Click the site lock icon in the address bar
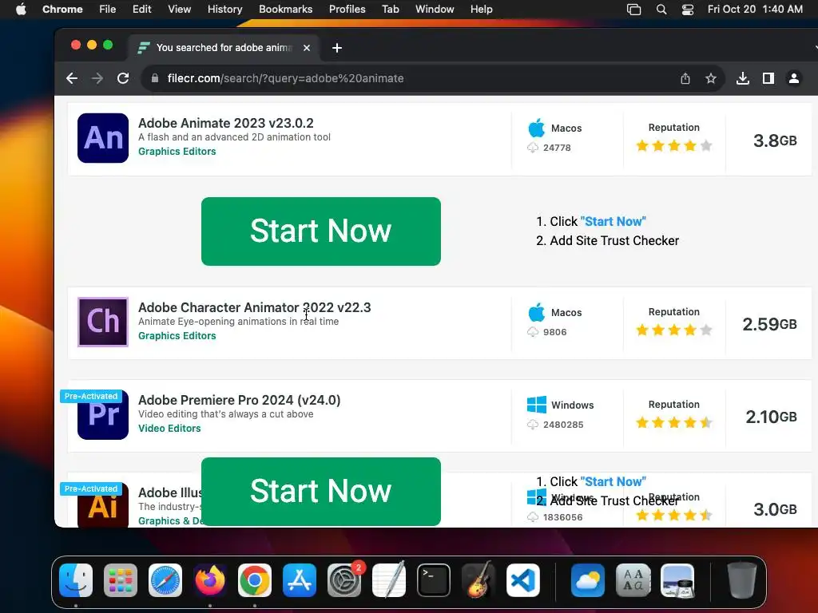 tap(154, 78)
